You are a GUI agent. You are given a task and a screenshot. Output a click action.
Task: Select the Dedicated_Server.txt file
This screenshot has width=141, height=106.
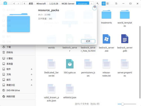click(51, 68)
